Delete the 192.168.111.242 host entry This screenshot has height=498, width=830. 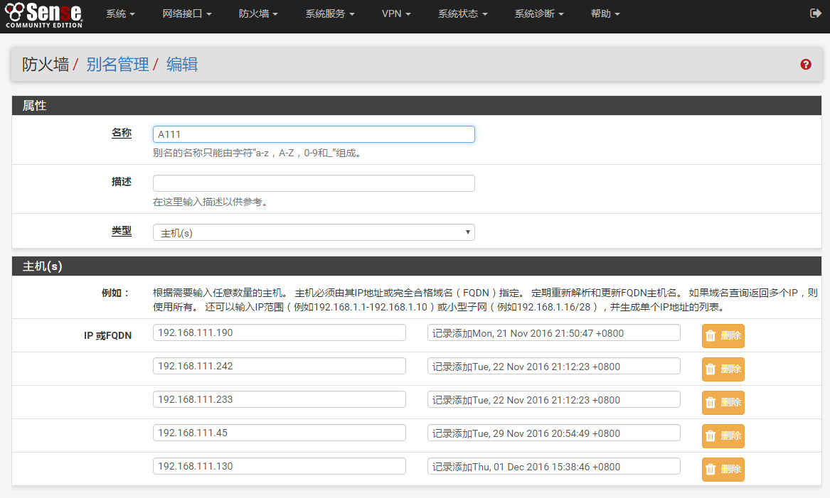pos(723,369)
